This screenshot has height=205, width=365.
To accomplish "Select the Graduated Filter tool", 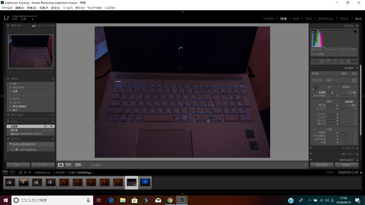I will coord(335,62).
